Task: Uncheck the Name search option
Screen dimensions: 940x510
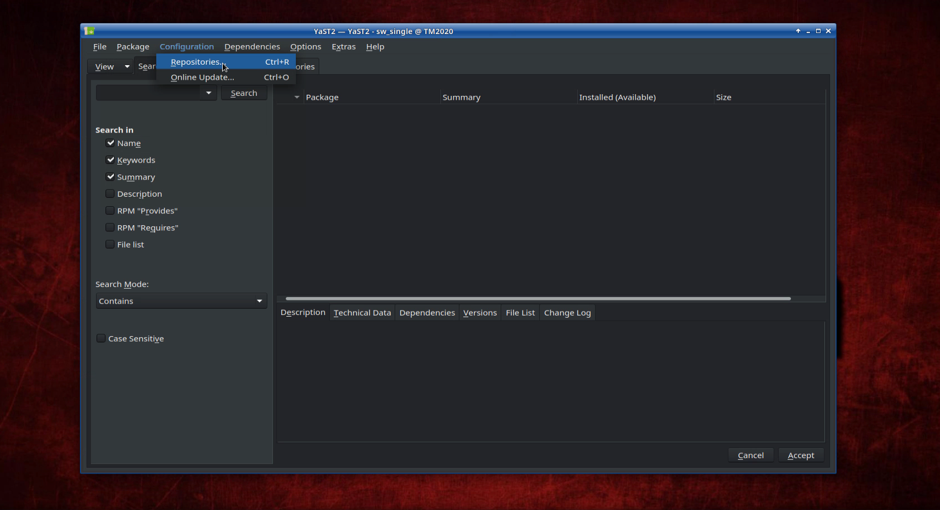Action: pos(109,143)
